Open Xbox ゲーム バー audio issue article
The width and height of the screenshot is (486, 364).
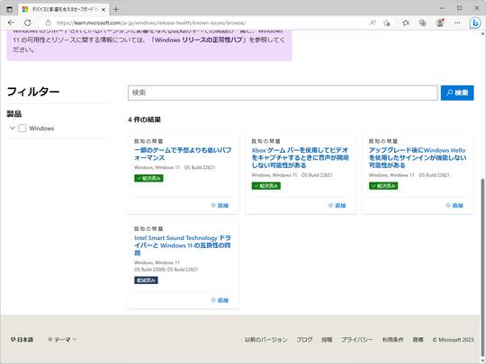pos(300,157)
